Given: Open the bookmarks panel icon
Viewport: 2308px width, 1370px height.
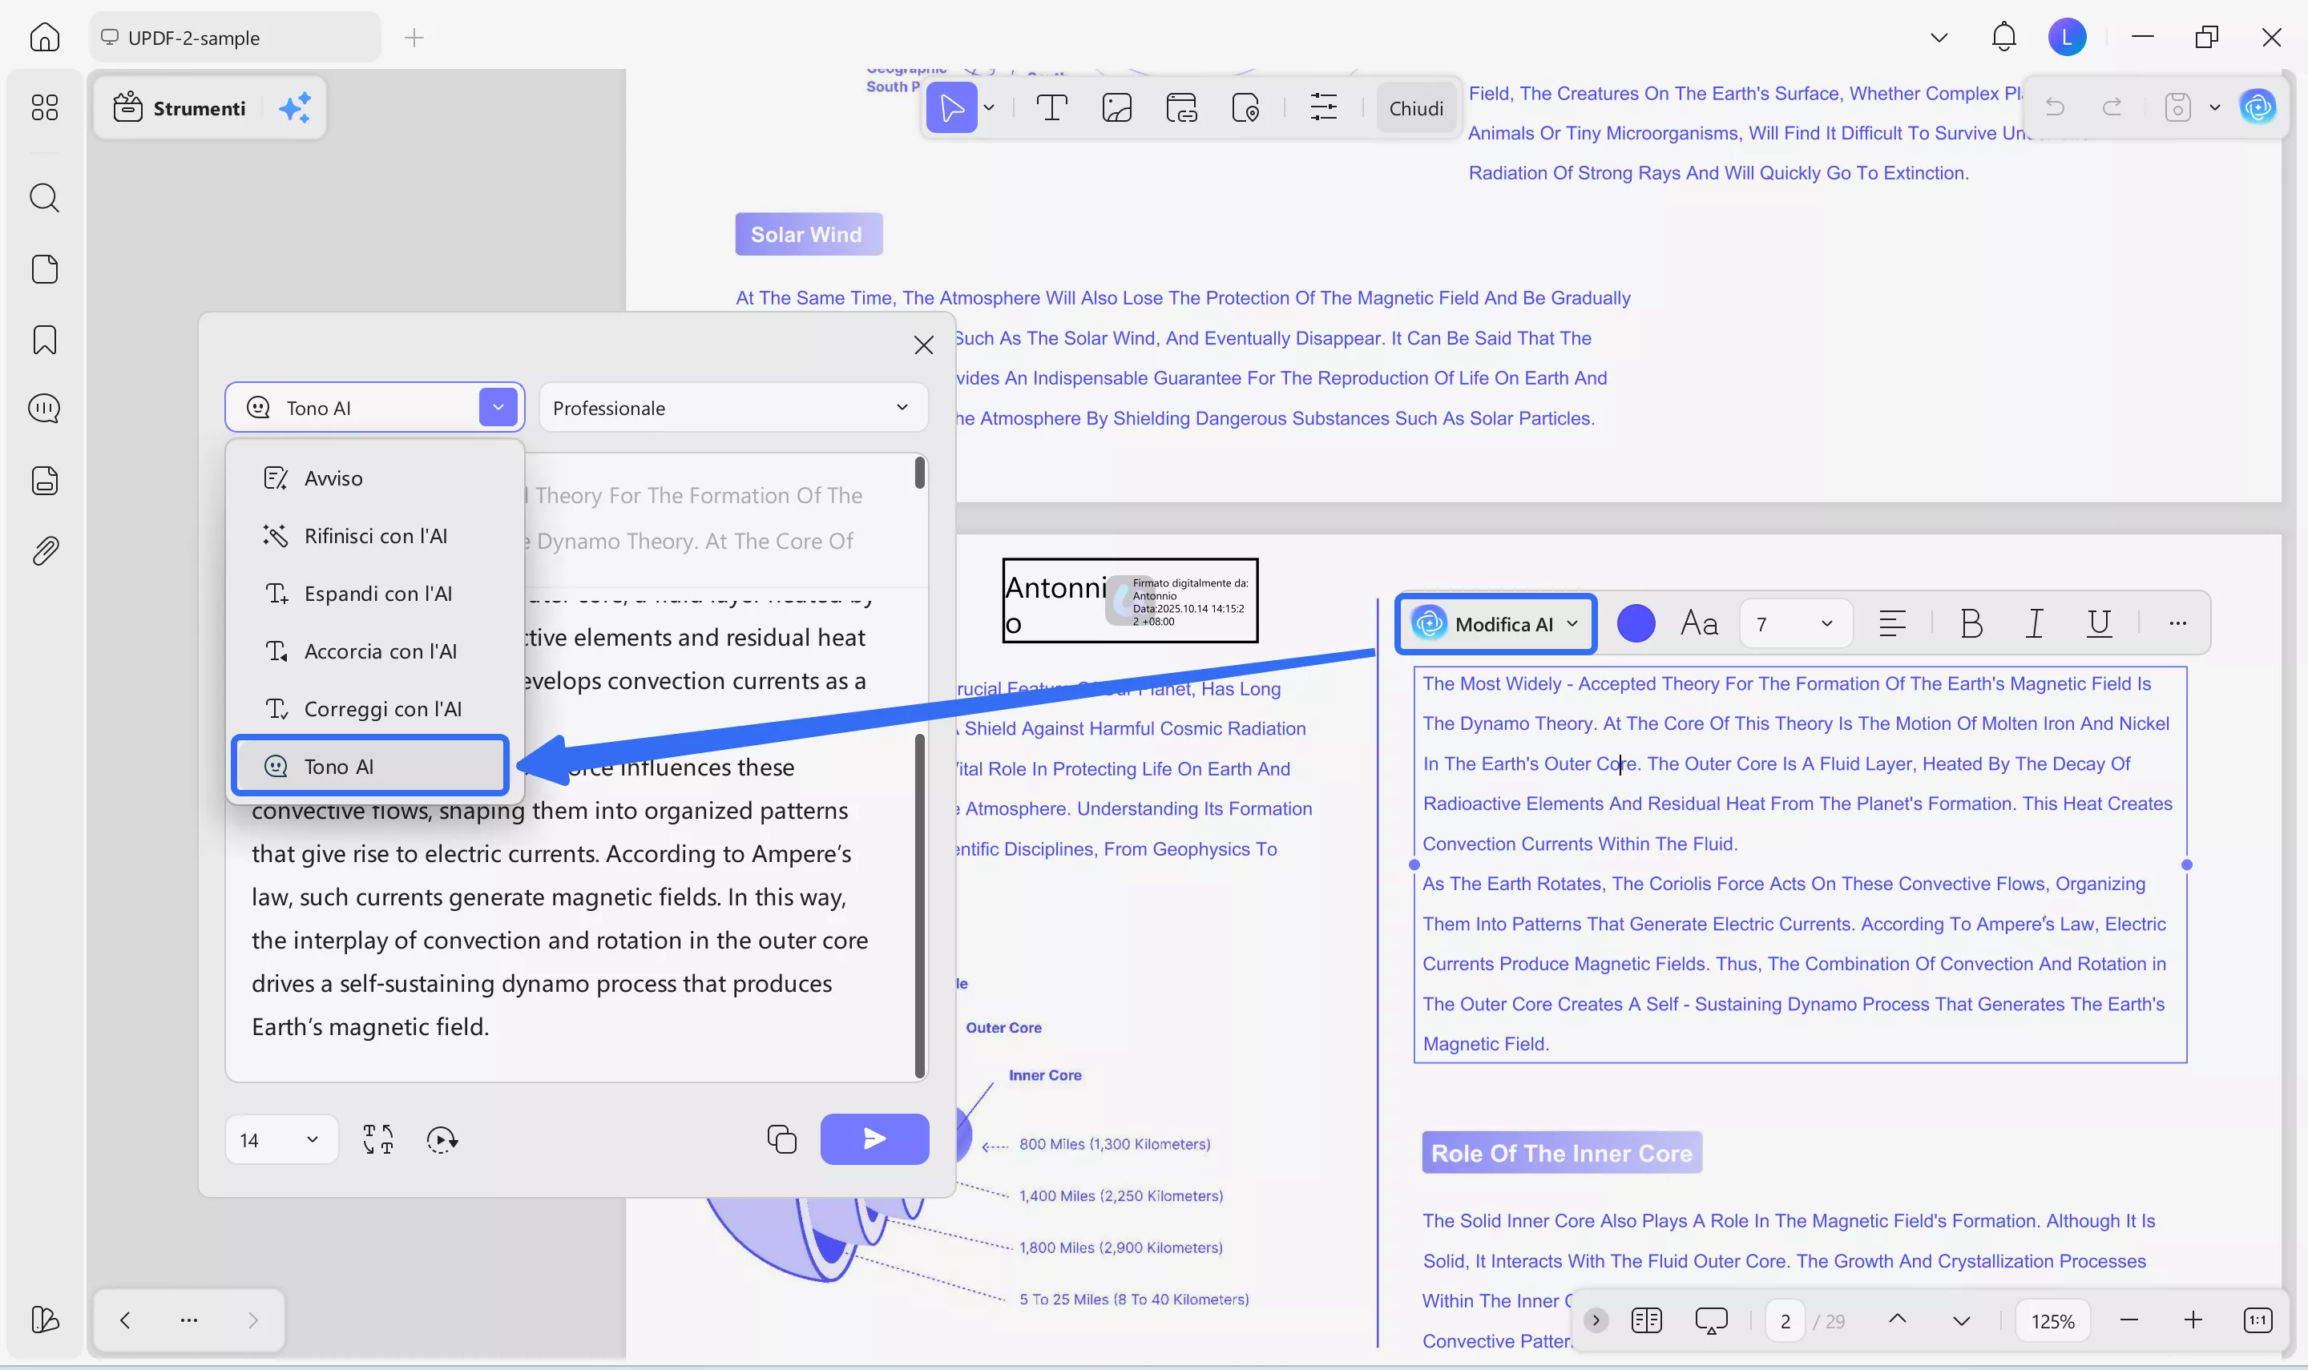Looking at the screenshot, I should 44,340.
